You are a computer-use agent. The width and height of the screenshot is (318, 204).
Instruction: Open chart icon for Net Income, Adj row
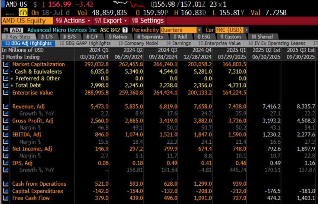coord(6,149)
